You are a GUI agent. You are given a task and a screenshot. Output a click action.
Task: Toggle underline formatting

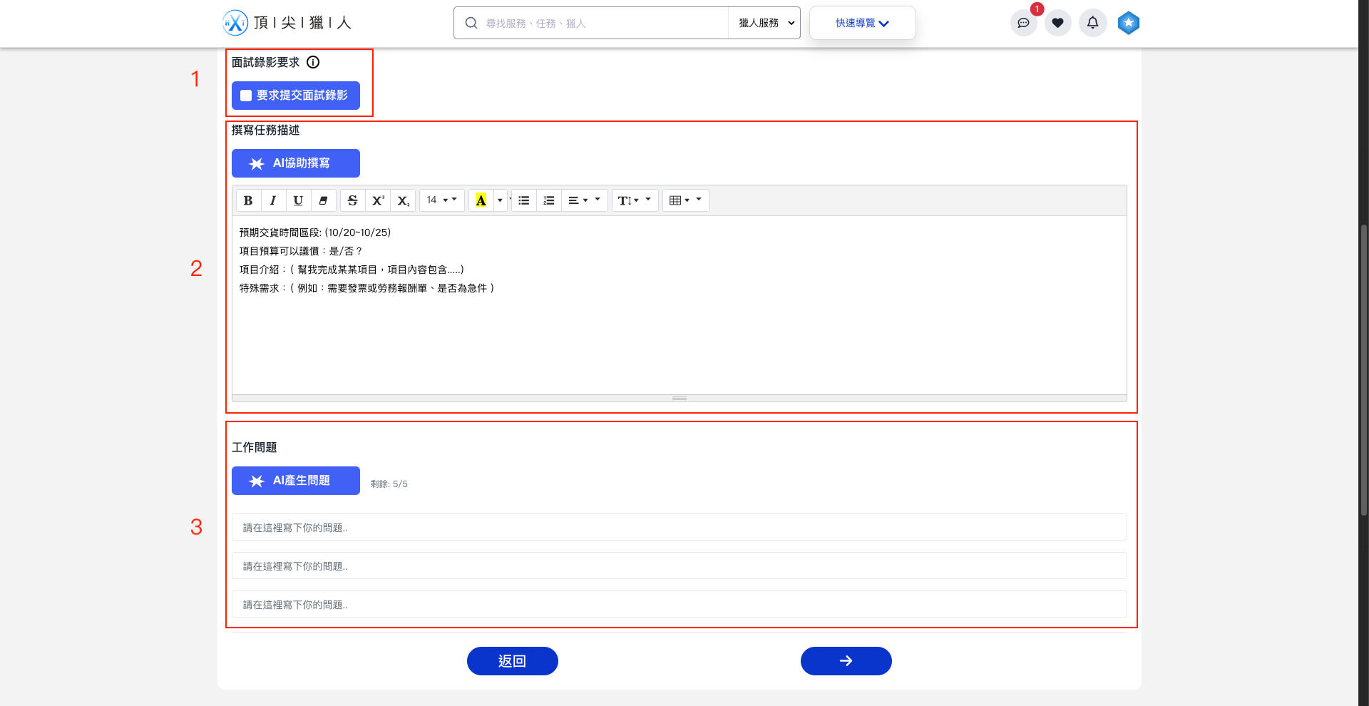point(298,200)
